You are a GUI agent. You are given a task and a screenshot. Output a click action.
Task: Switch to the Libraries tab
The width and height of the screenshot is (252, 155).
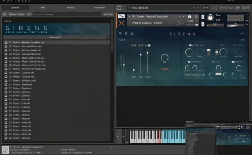pyautogui.click(x=15, y=8)
